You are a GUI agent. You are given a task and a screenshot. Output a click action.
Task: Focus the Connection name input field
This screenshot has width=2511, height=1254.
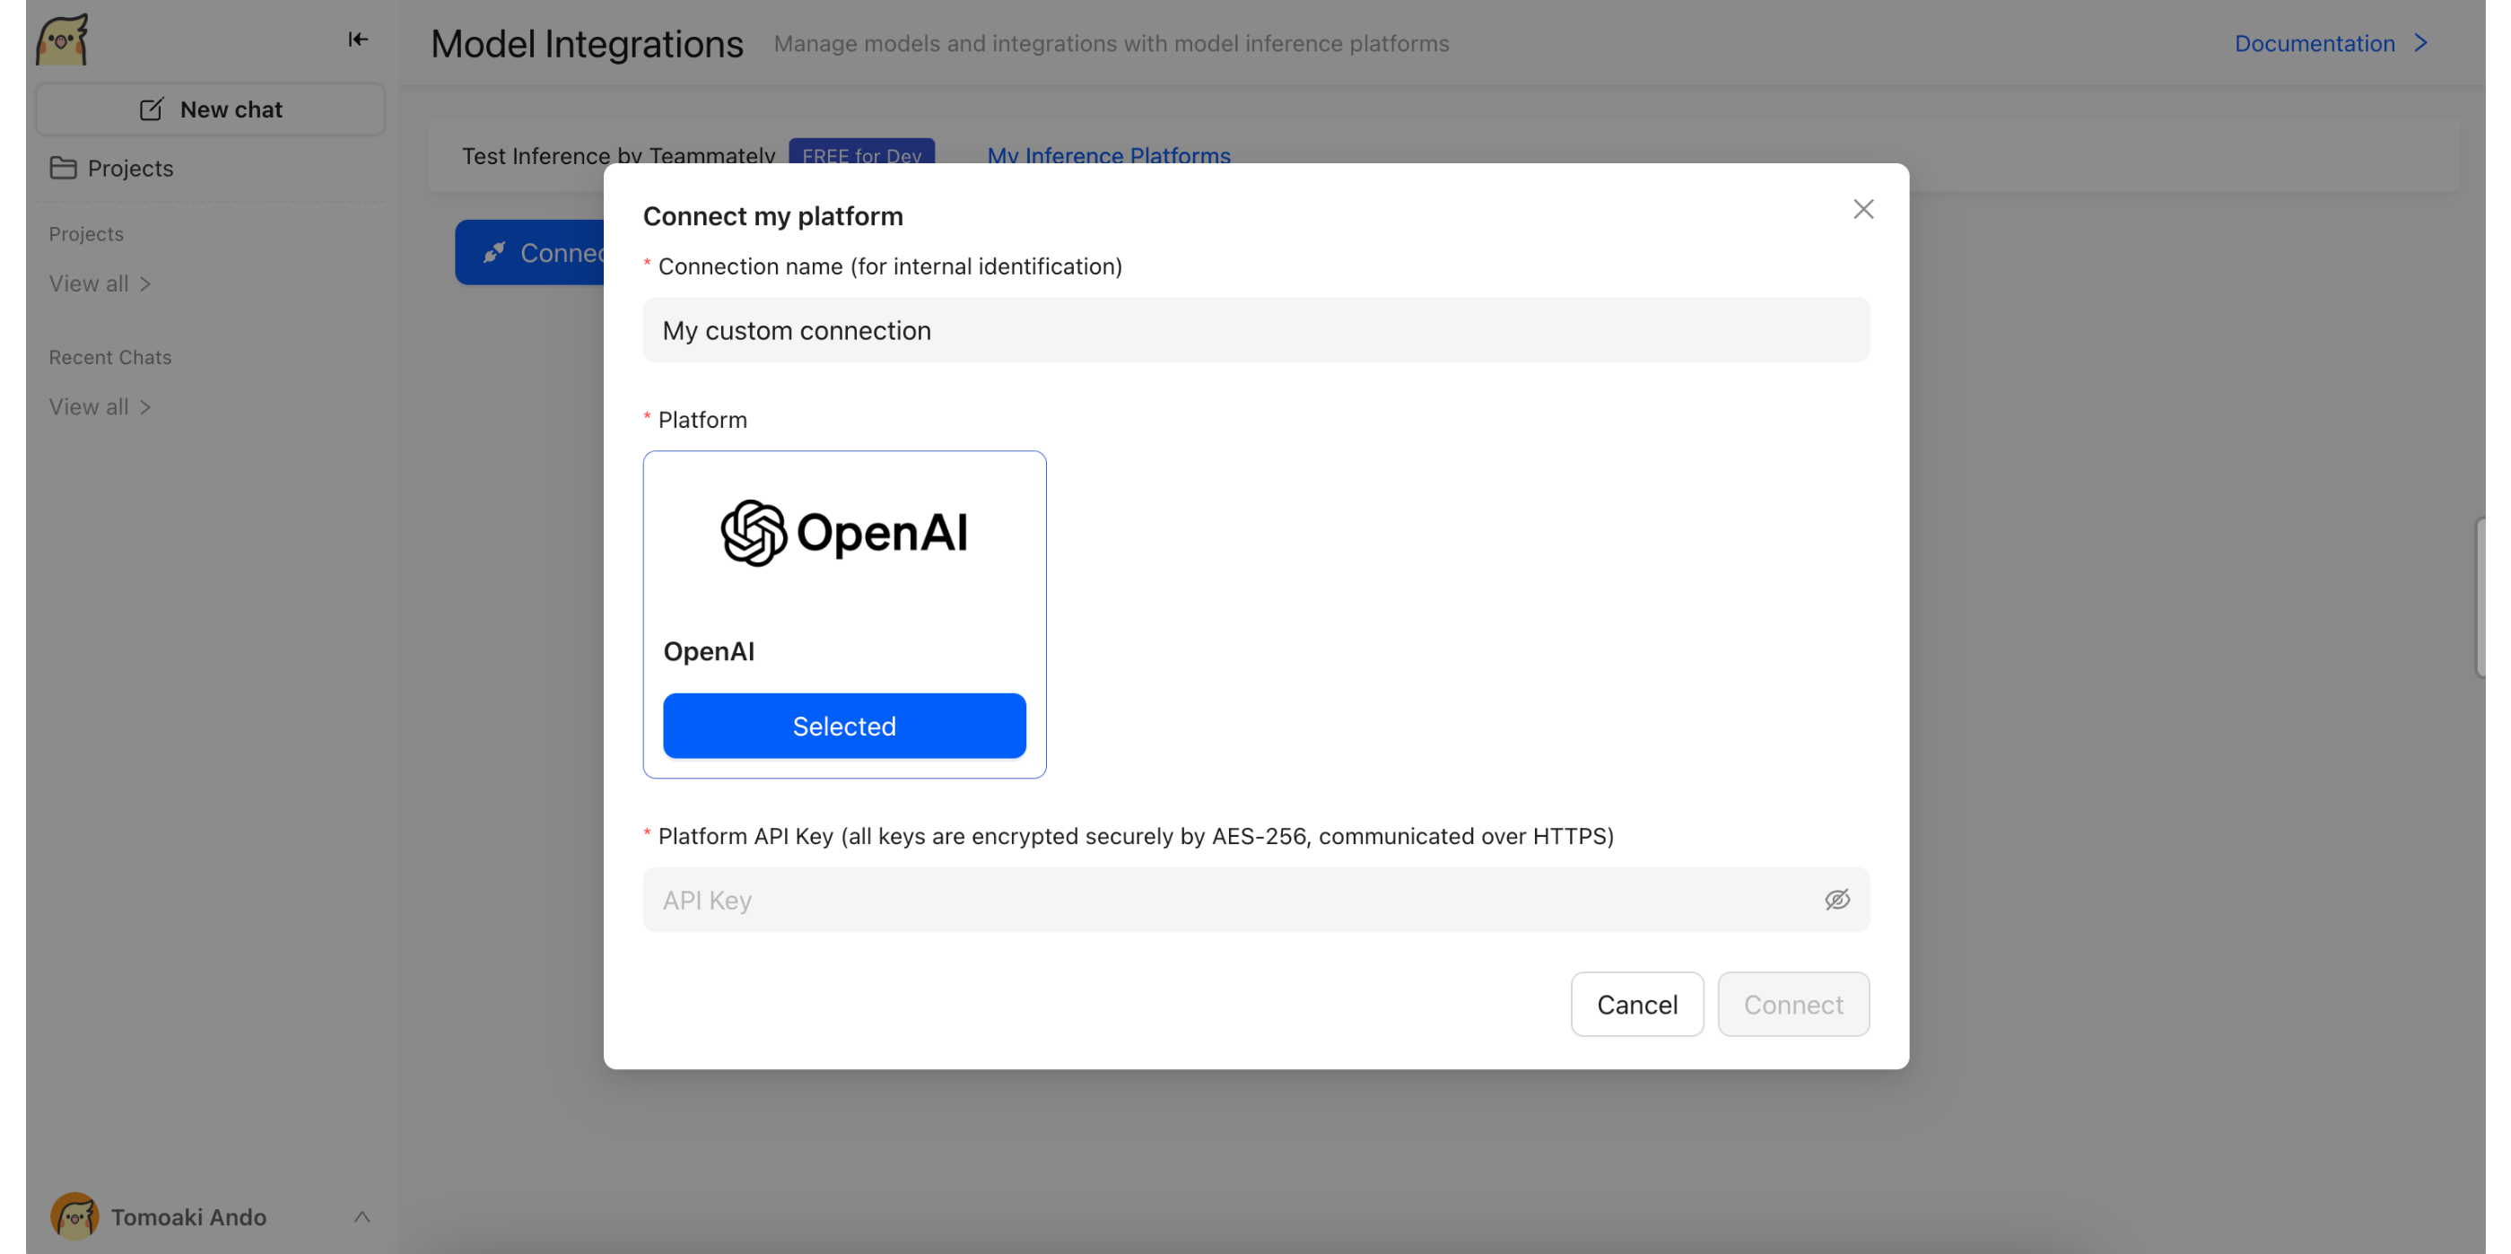pos(1256,330)
